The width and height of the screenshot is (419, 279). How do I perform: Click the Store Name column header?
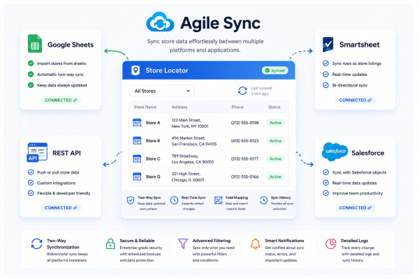(145, 107)
